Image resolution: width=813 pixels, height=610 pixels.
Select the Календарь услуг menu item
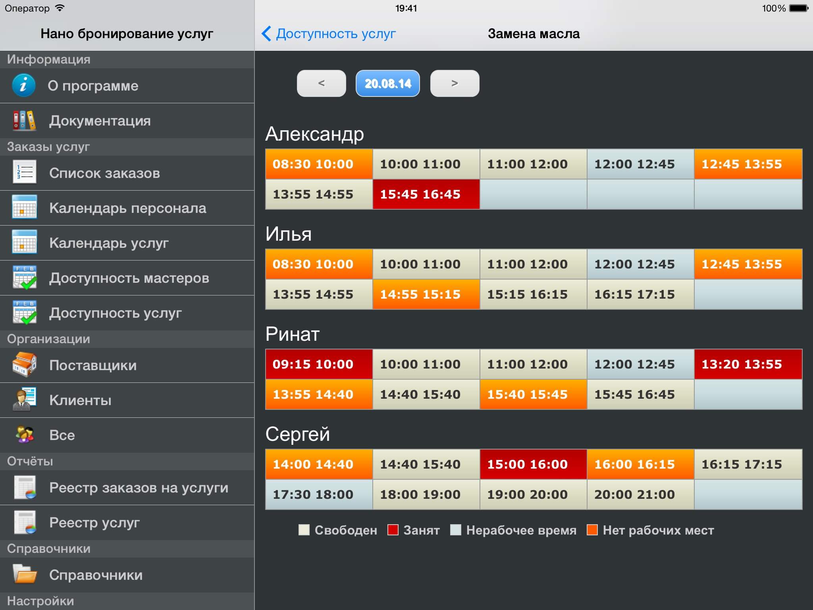(x=109, y=243)
